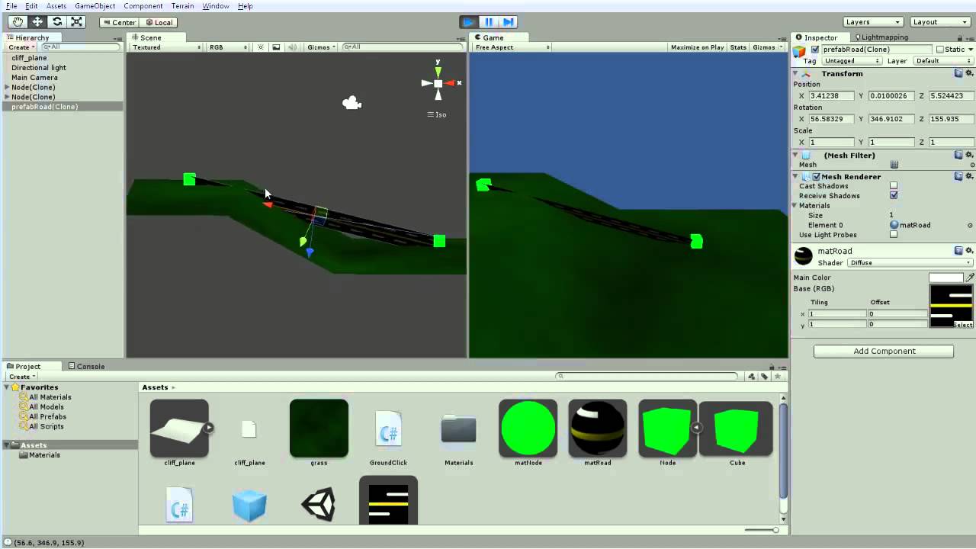The image size is (976, 549).
Task: Toggle Center pivot mode button
Action: 119,22
